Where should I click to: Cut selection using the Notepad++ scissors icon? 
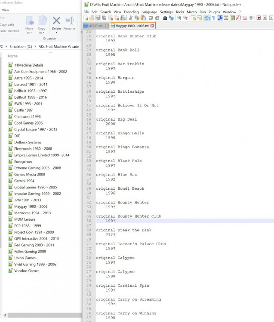131,18
